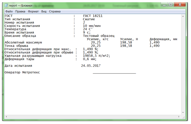The image size is (191, 124).
Task: Click the '24 C' temperature value
Action: point(88,29)
